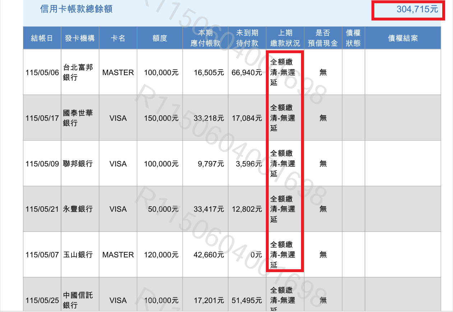Viewport: 453px width, 312px height.
Task: Click the pending amount 12,802元
Action: 247,209
